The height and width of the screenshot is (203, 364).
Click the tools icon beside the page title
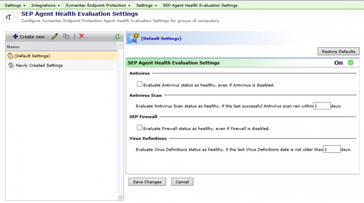point(8,17)
